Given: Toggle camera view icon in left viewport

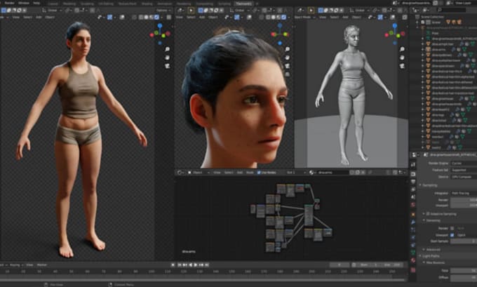Looking at the screenshot, I should (168, 66).
